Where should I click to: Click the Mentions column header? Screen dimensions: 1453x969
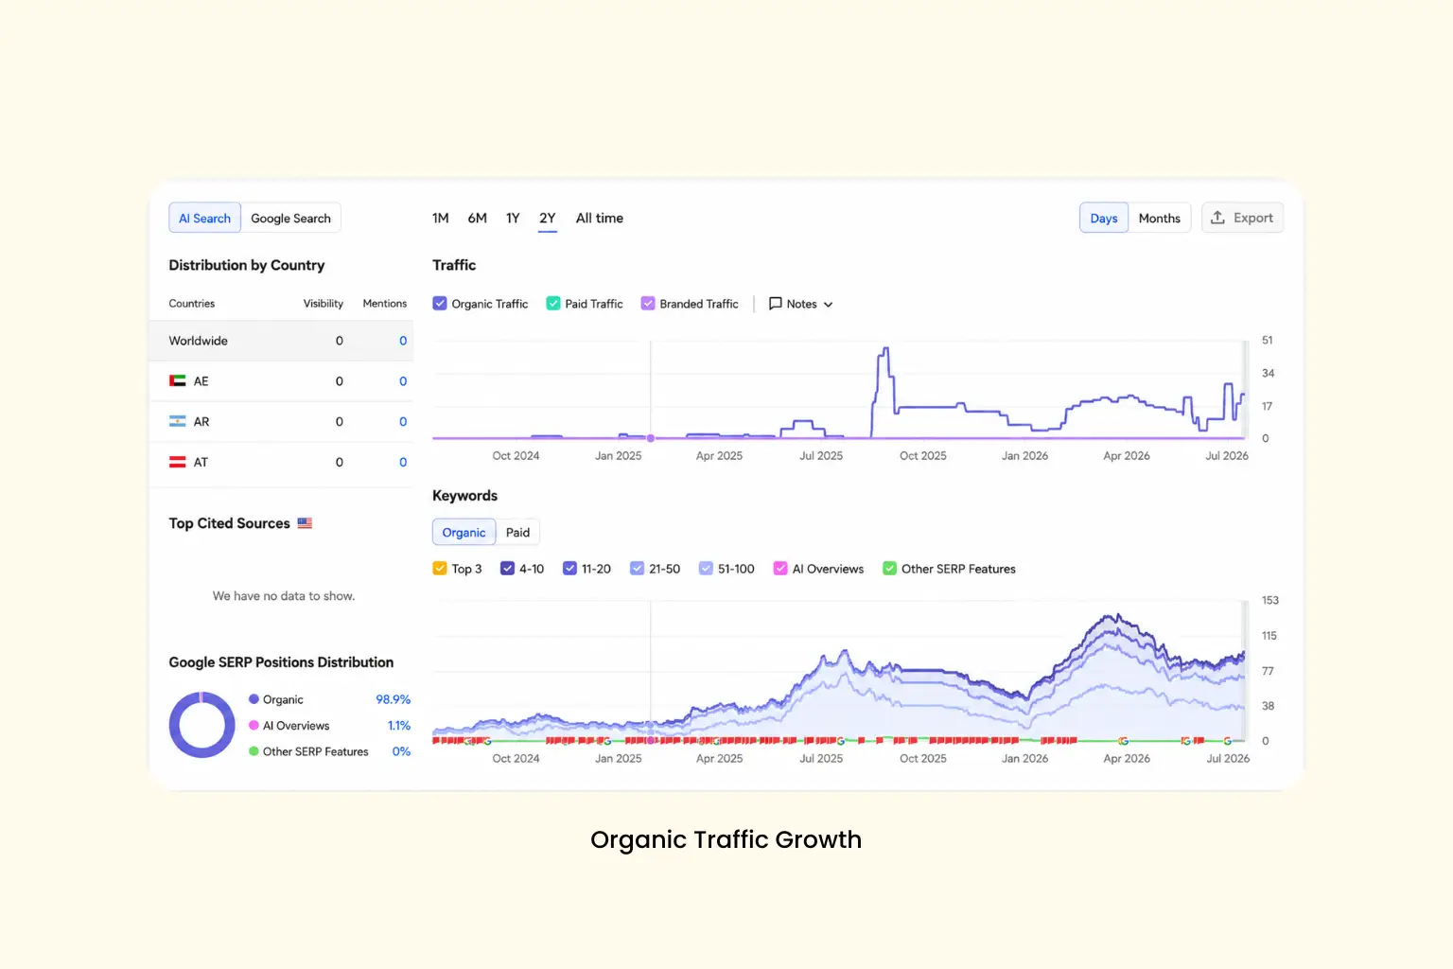(385, 304)
